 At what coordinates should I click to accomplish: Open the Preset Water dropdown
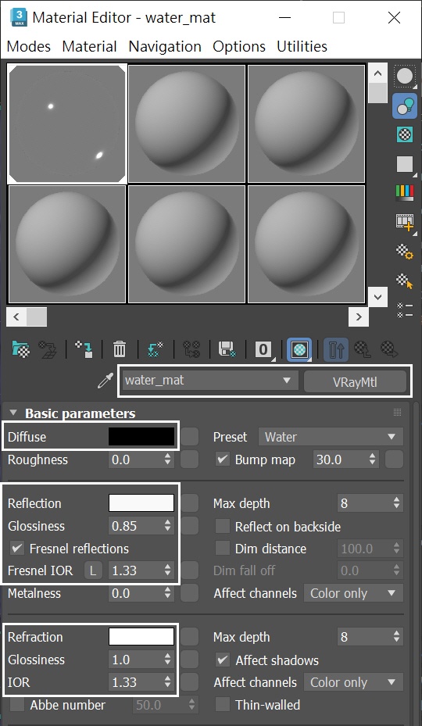(331, 437)
